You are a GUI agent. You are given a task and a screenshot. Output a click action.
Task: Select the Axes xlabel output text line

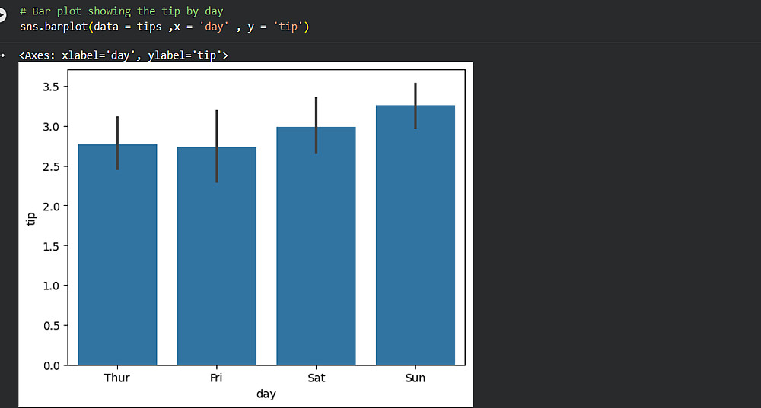click(x=123, y=55)
